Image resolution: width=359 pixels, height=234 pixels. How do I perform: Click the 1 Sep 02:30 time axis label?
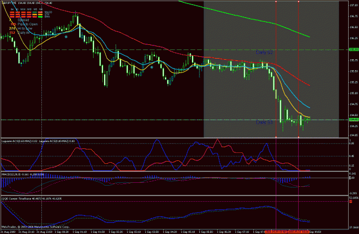(115, 232)
